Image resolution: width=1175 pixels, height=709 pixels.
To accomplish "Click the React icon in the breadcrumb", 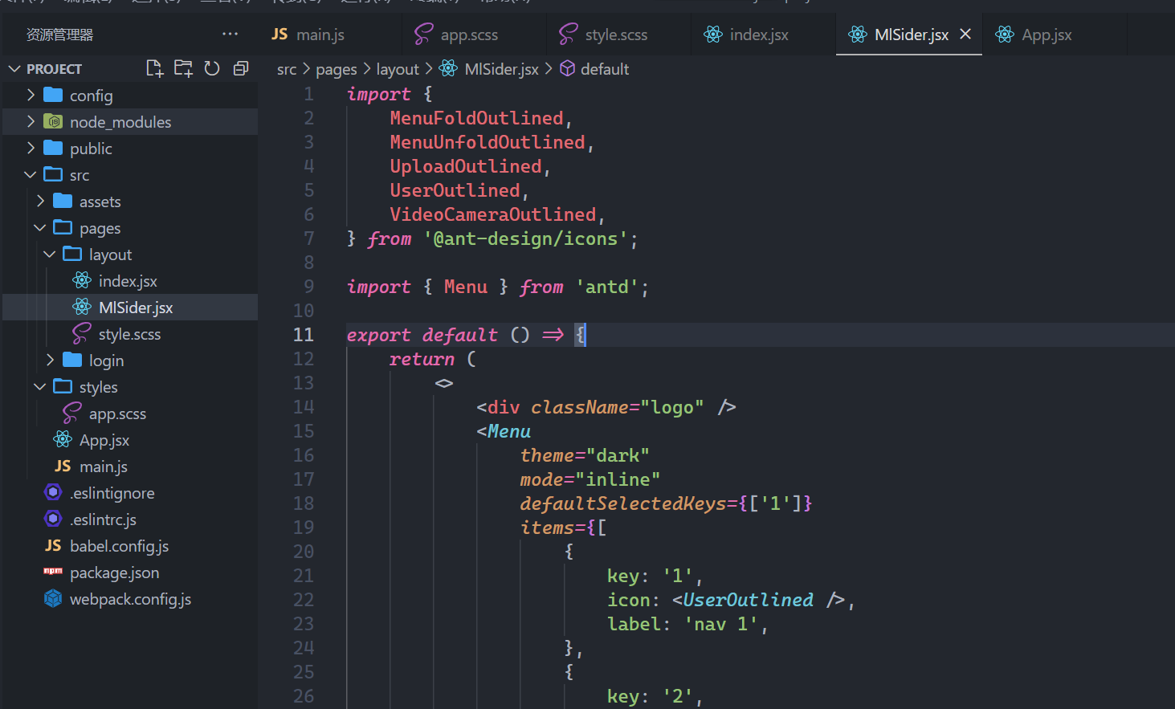I will 449,68.
